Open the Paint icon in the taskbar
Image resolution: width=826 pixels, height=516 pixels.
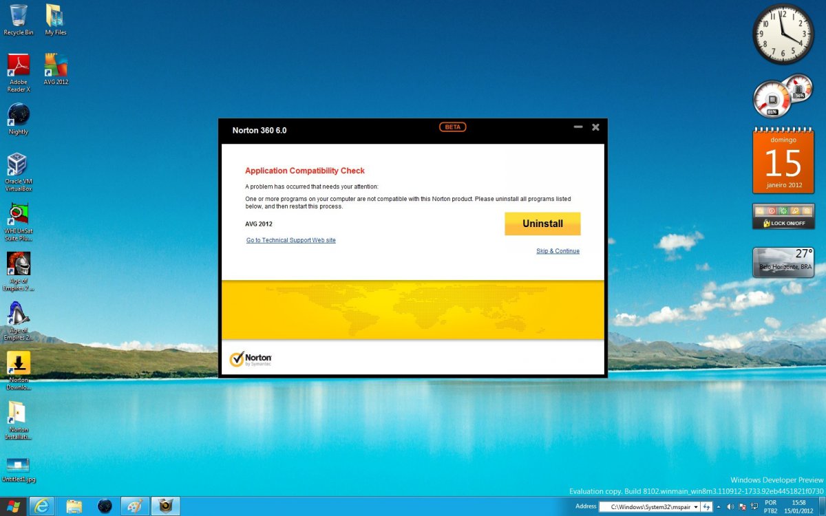135,506
